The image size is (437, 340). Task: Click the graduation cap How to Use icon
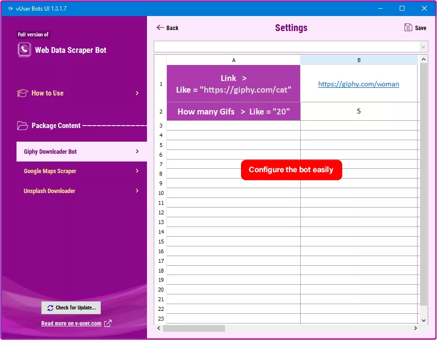[x=22, y=93]
